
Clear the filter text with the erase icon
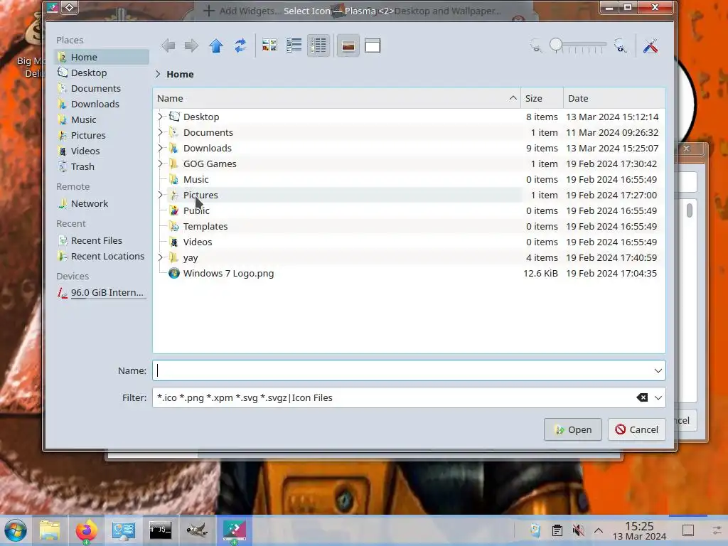pos(642,397)
